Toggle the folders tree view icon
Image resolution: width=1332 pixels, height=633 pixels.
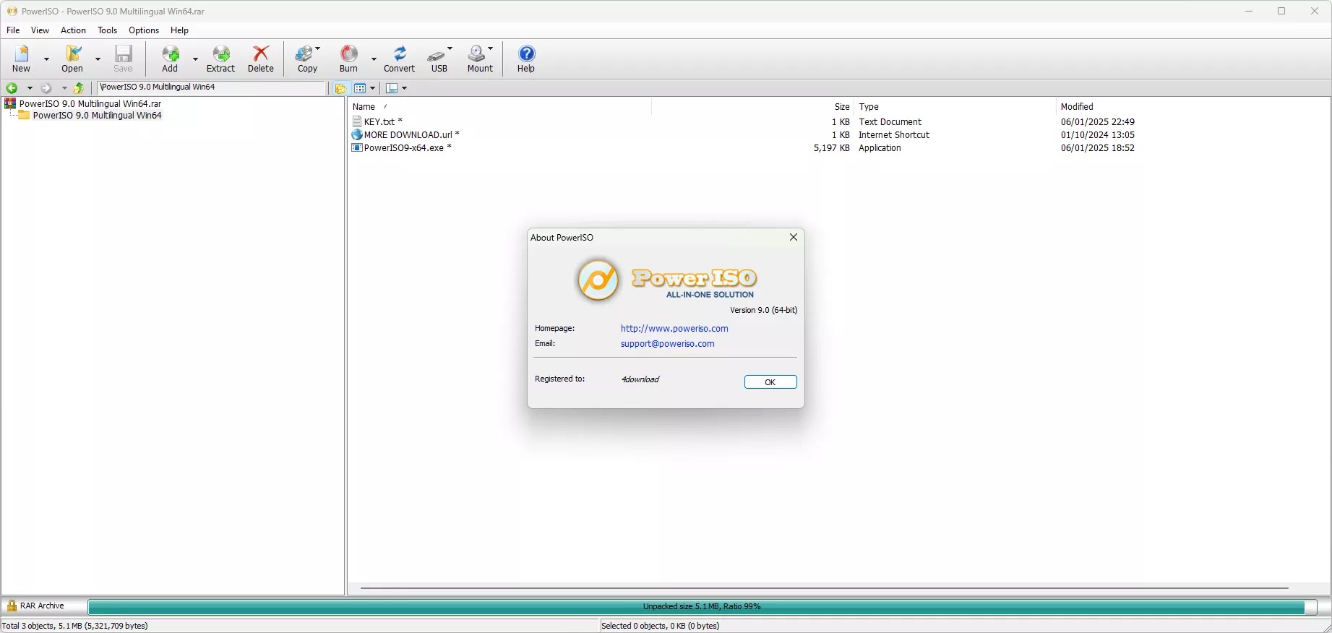[340, 88]
